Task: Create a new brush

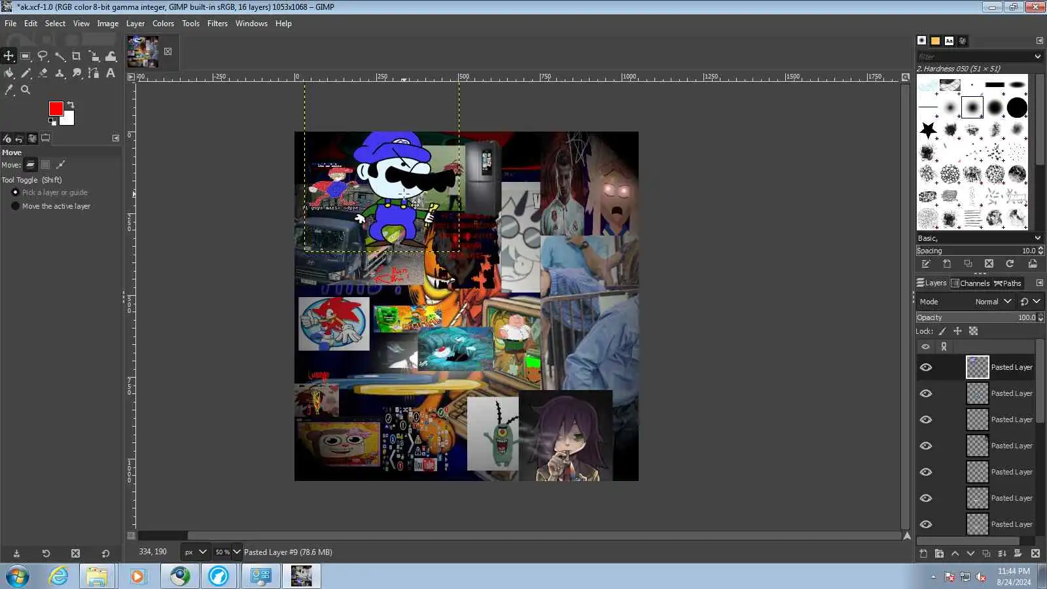Action: (x=947, y=264)
